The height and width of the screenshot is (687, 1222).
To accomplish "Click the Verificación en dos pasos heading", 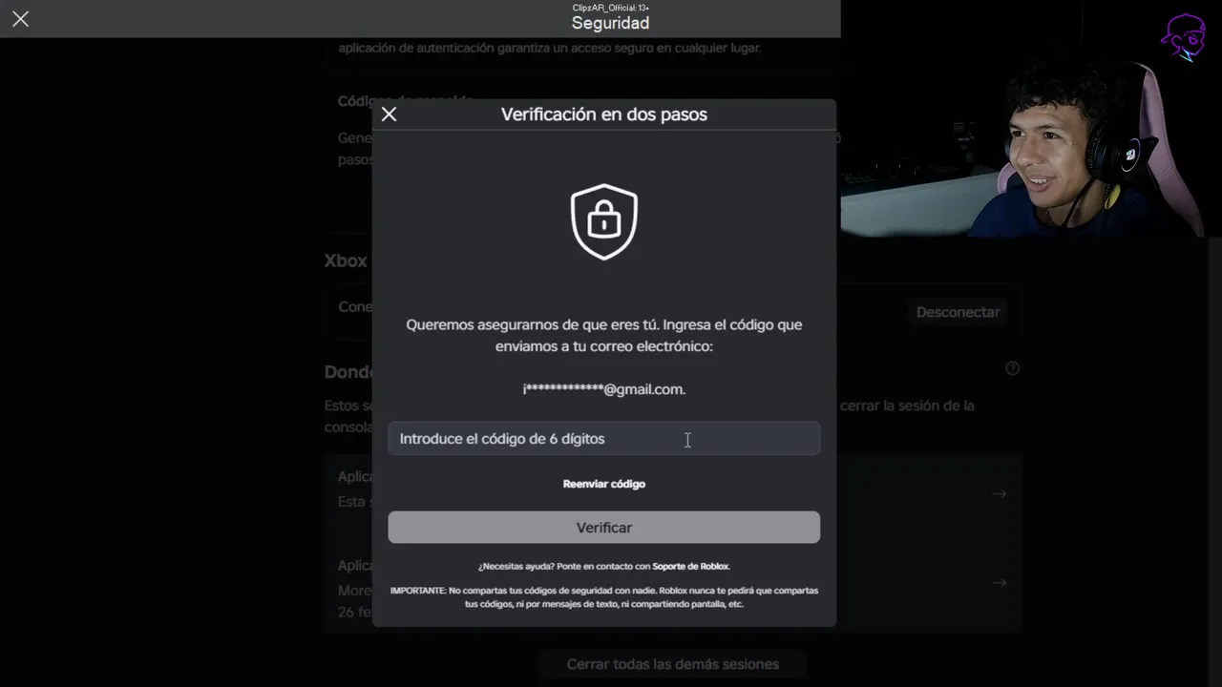I will pyautogui.click(x=604, y=114).
